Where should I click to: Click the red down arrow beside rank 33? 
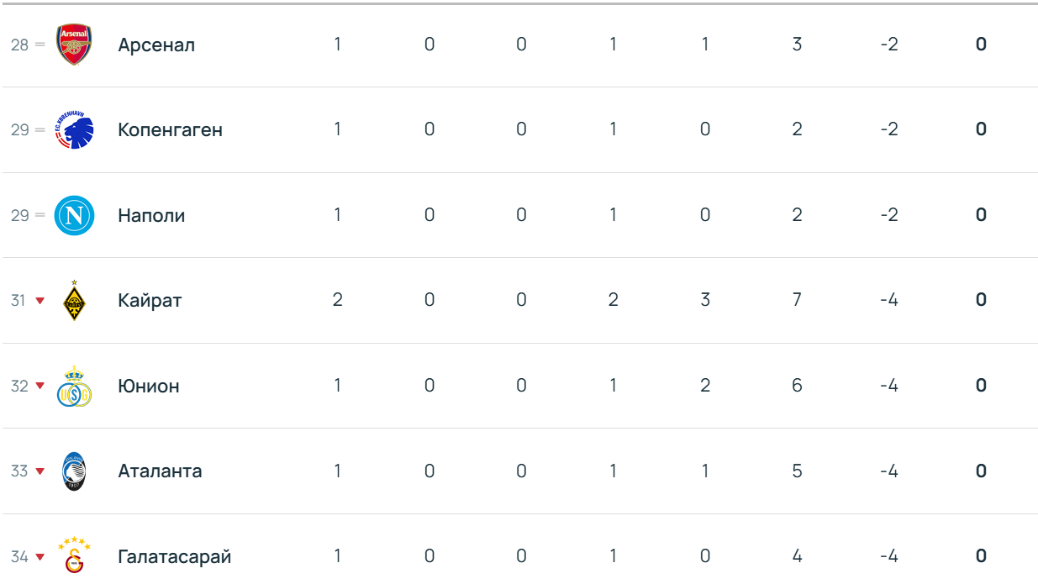click(x=40, y=471)
